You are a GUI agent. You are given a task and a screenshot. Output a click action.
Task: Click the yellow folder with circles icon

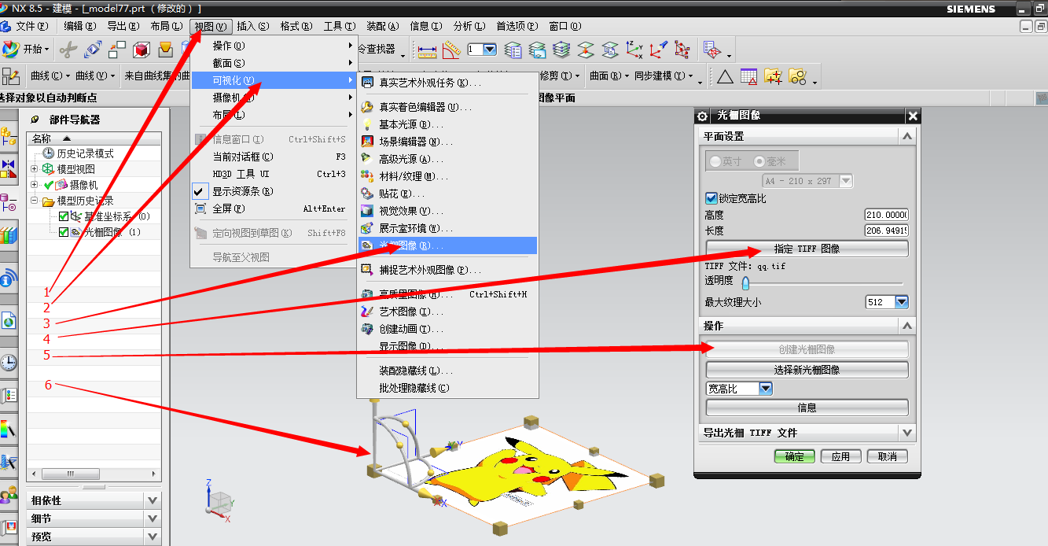pos(798,76)
